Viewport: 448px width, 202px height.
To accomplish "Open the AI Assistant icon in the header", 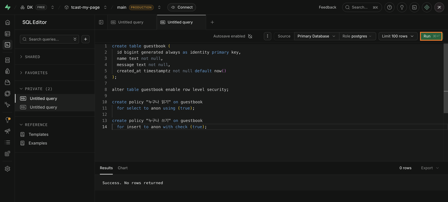I will pos(427,7).
